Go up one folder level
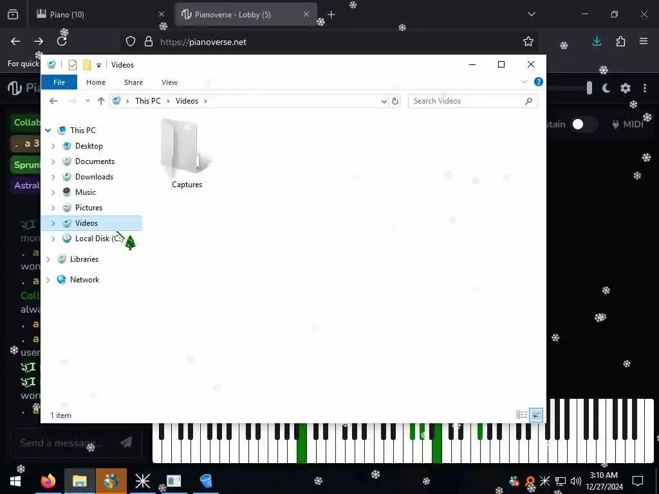 101,101
